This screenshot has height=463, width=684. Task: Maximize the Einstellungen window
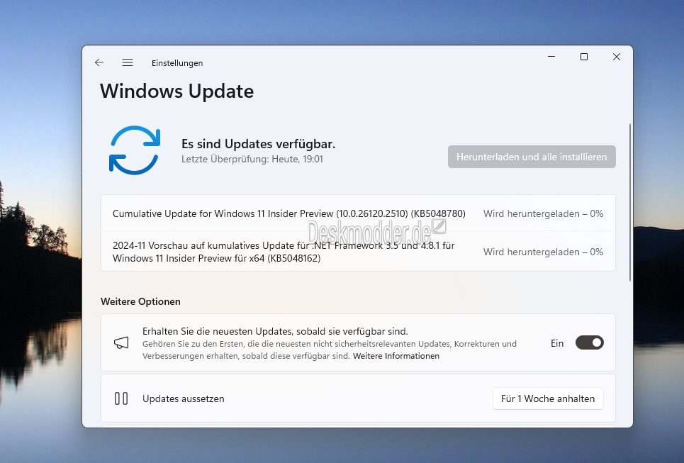tap(584, 57)
